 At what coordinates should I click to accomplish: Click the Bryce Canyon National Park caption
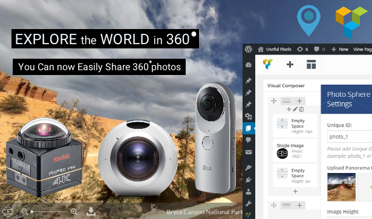click(x=204, y=212)
